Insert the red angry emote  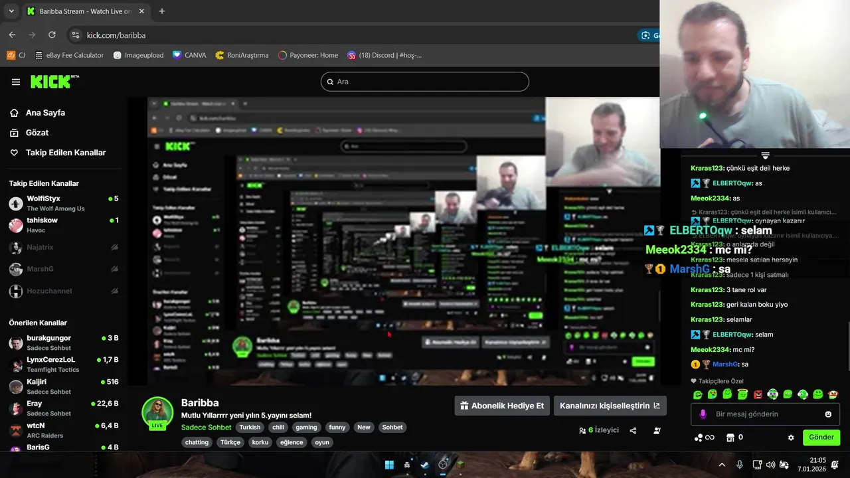758,394
